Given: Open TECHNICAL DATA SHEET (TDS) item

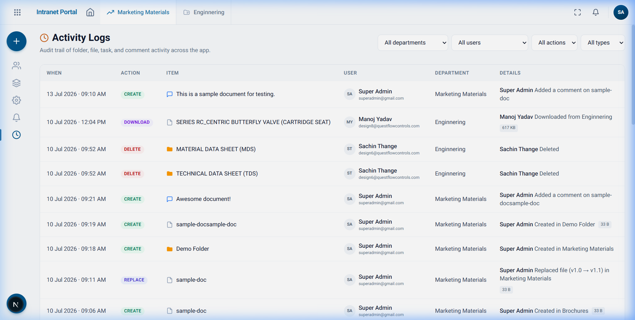Looking at the screenshot, I should tap(217, 174).
